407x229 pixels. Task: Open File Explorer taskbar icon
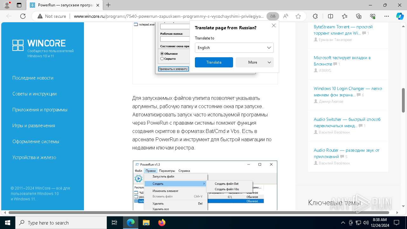[146, 223]
